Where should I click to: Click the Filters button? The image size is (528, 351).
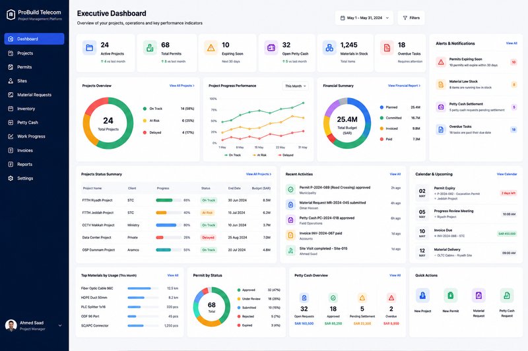pyautogui.click(x=411, y=18)
